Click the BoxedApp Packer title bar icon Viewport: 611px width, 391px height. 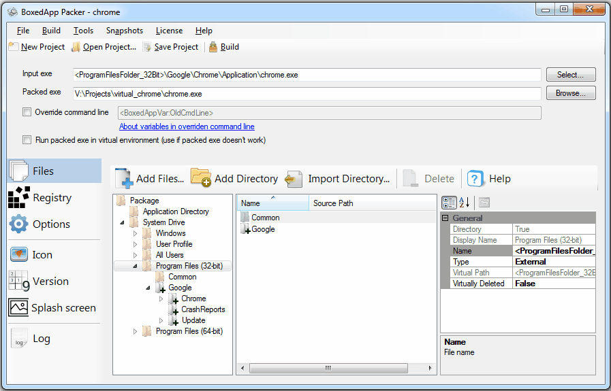click(x=12, y=12)
